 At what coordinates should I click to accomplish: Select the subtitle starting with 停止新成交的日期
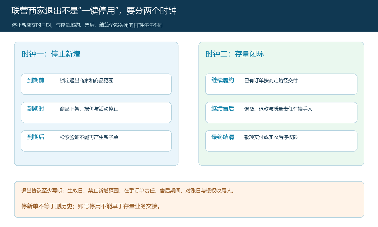87,25
